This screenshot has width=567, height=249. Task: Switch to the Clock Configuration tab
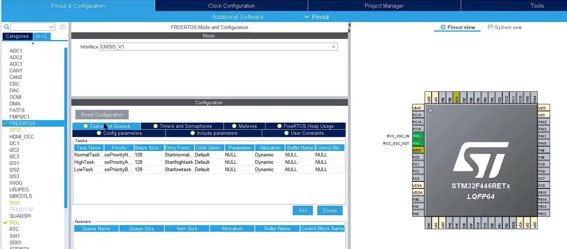(231, 6)
